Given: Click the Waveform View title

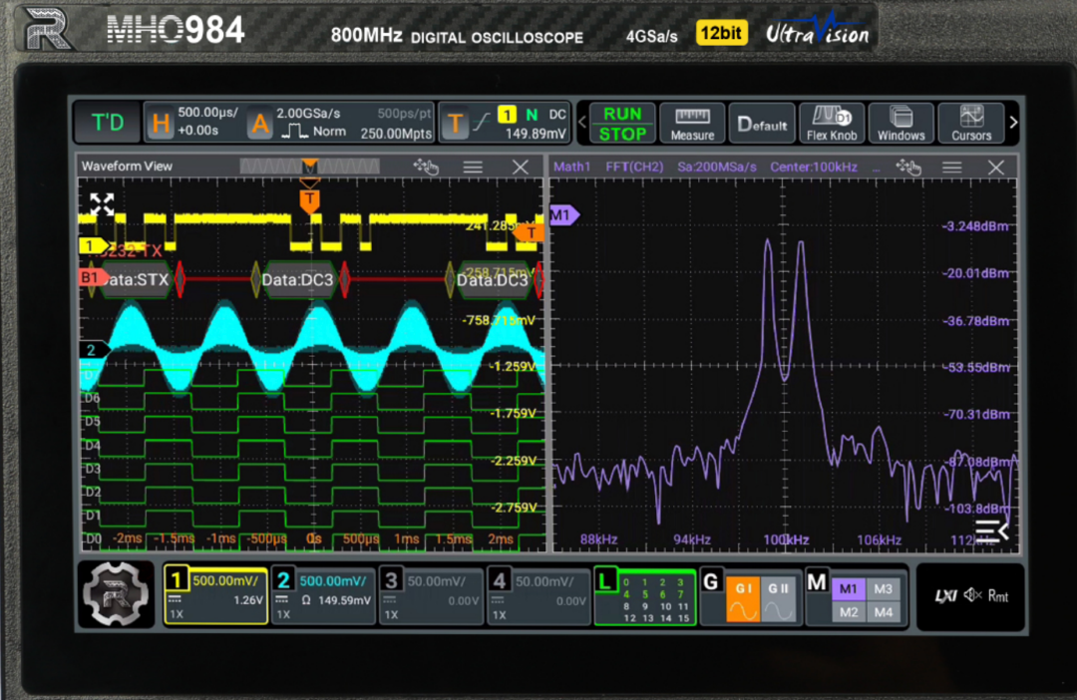Looking at the screenshot, I should click(127, 167).
